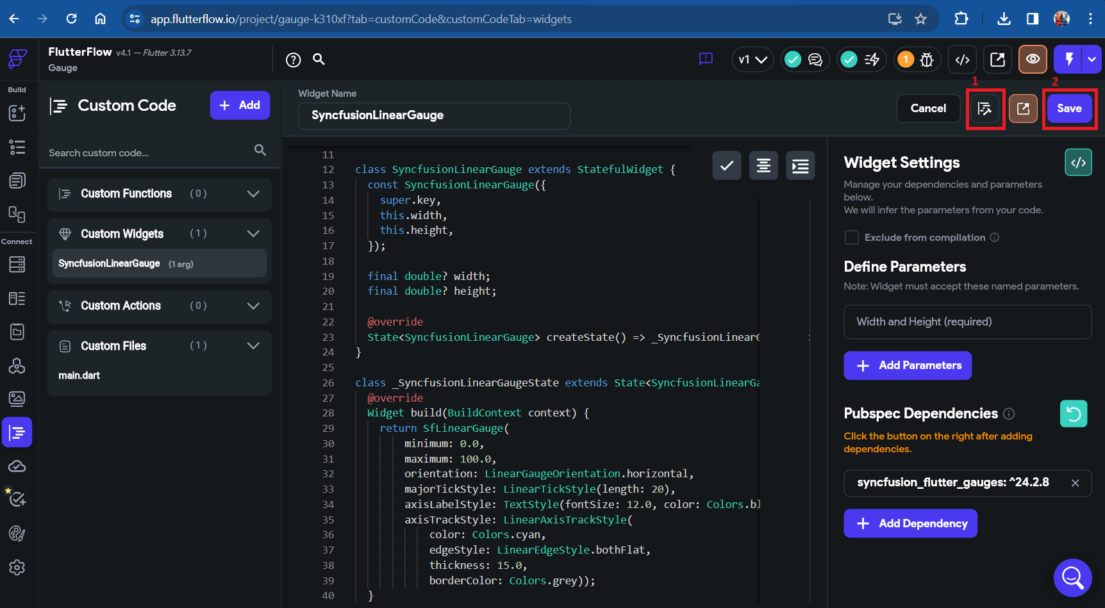Open the Cloud Functions sidebar icon

17,466
